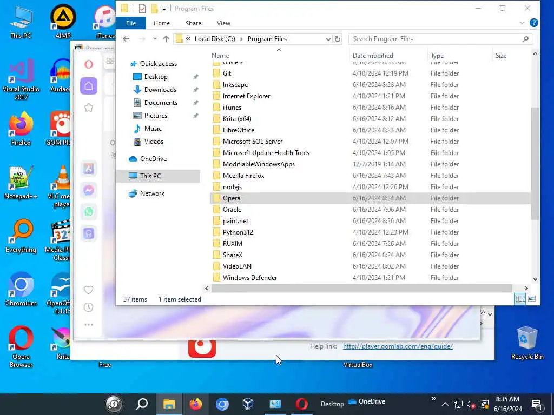Expand taskbar toolbar overflow chevrons
This screenshot has height=415, width=554.
tap(433, 399)
